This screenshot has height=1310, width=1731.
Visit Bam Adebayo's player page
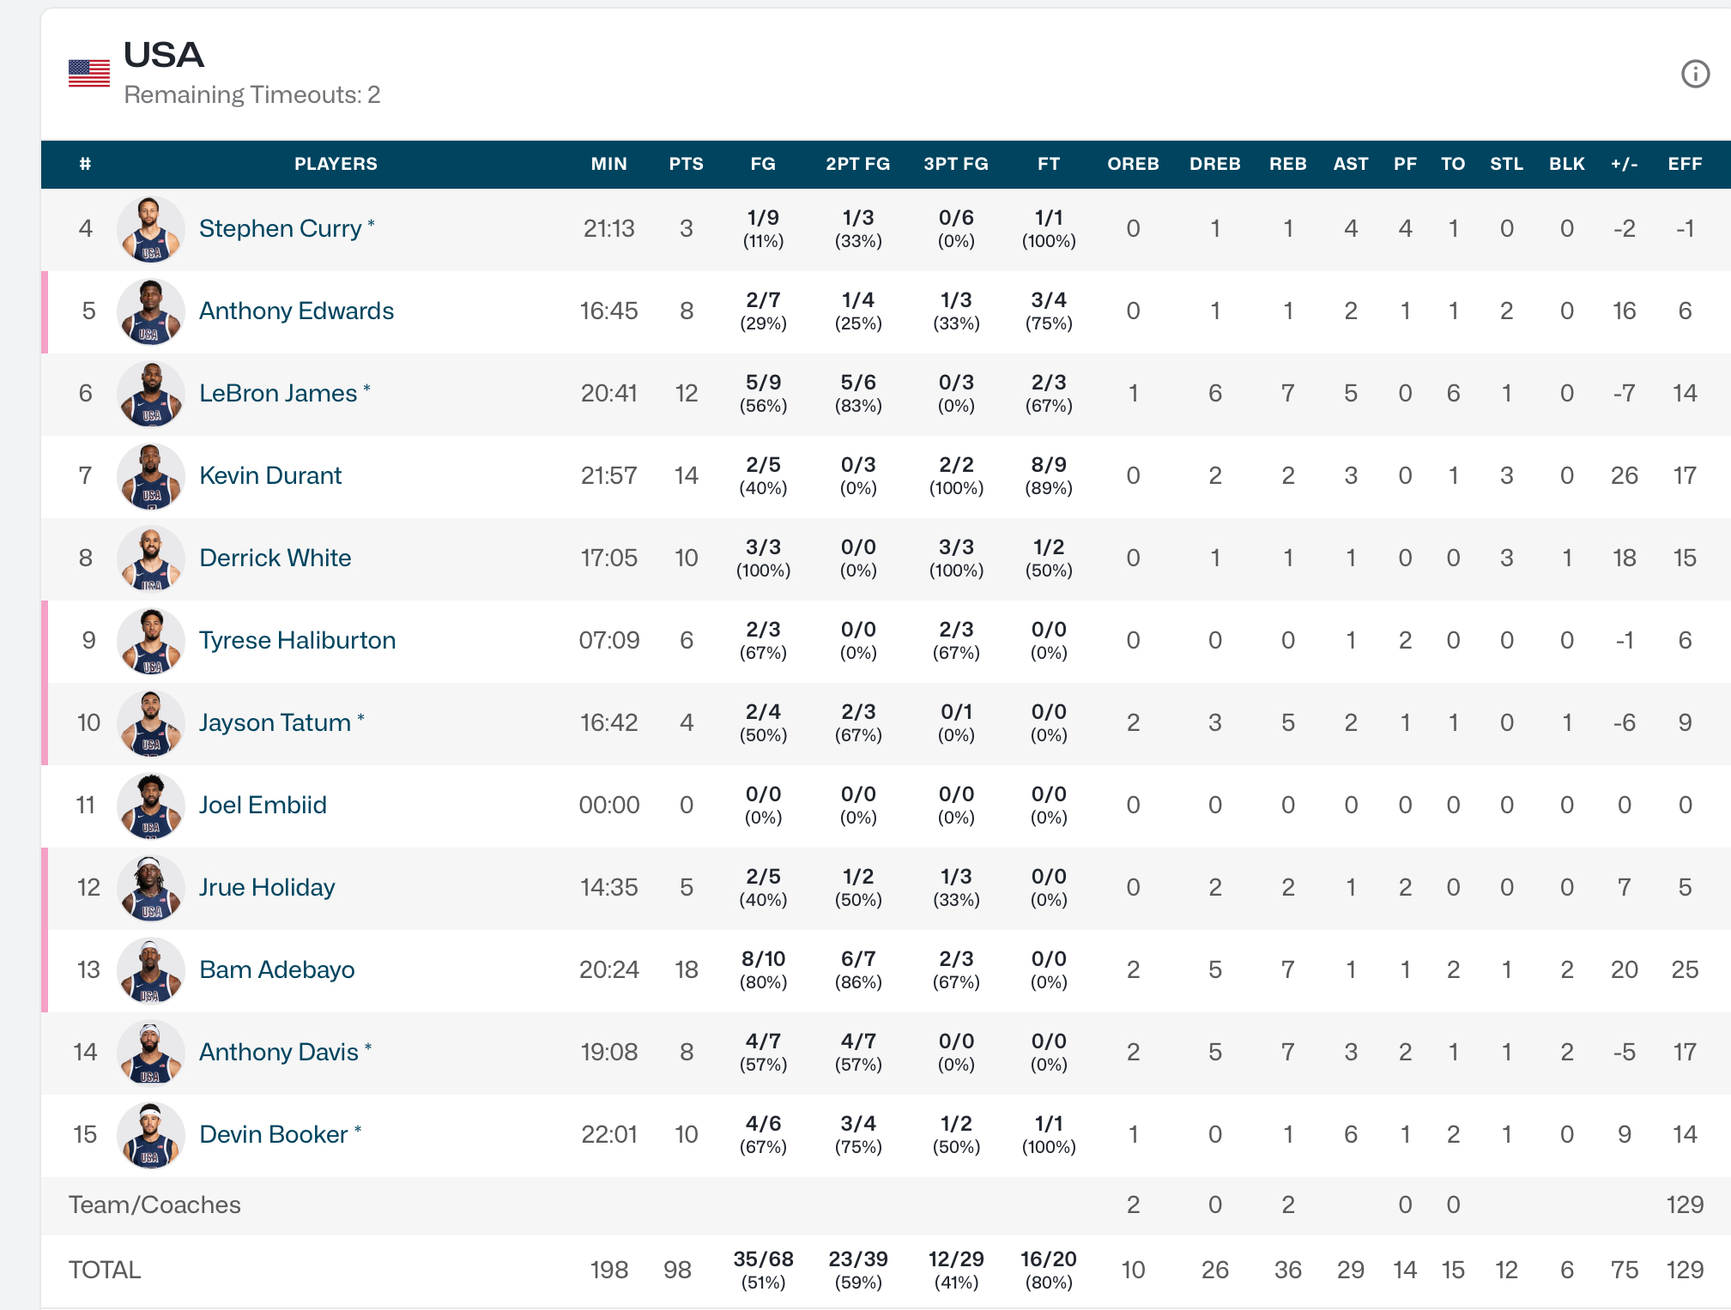(276, 969)
